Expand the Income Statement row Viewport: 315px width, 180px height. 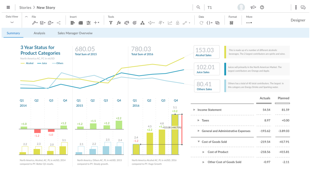(194, 110)
